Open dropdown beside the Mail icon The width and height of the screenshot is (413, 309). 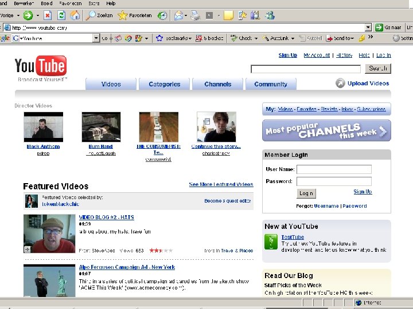pos(186,15)
